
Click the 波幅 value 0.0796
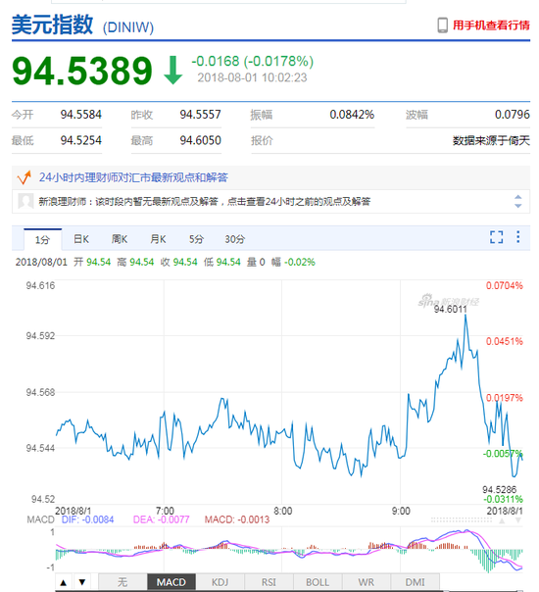pos(513,115)
